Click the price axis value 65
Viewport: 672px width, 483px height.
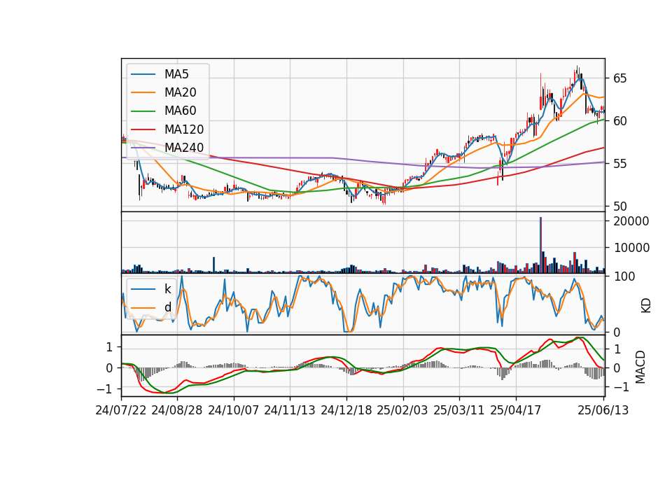[x=619, y=79]
